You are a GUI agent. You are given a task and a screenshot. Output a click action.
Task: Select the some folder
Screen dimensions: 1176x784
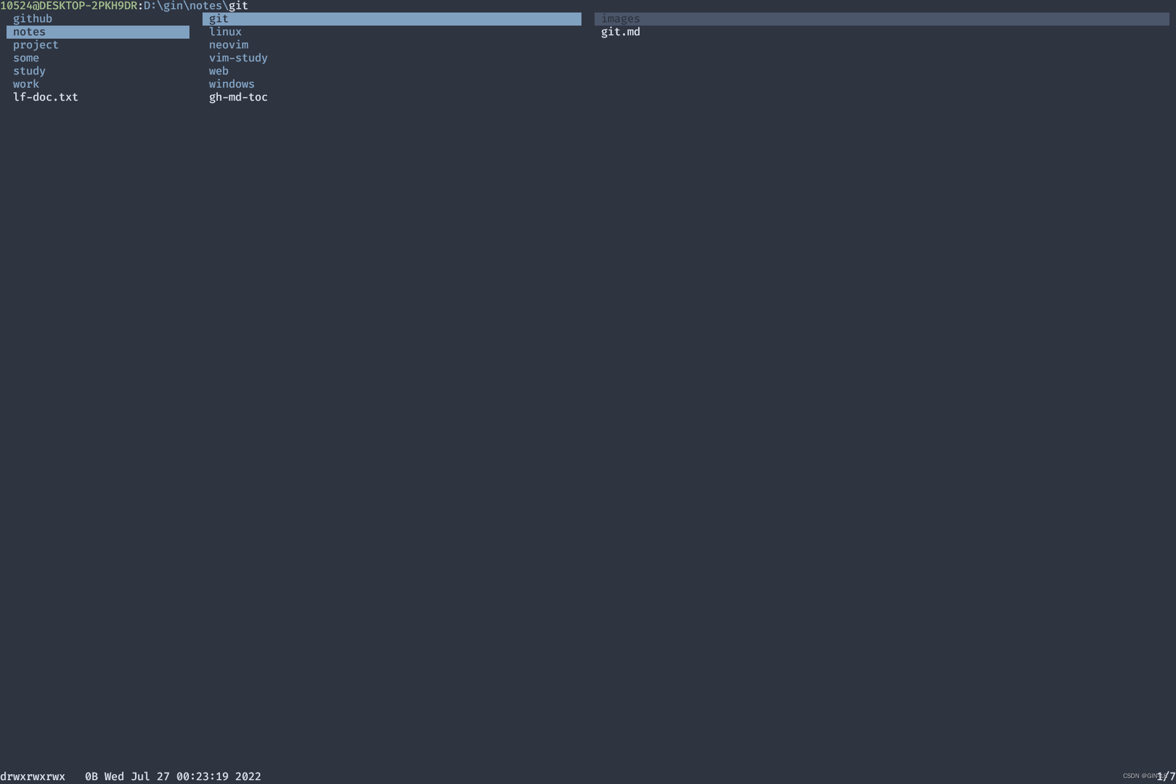[26, 57]
